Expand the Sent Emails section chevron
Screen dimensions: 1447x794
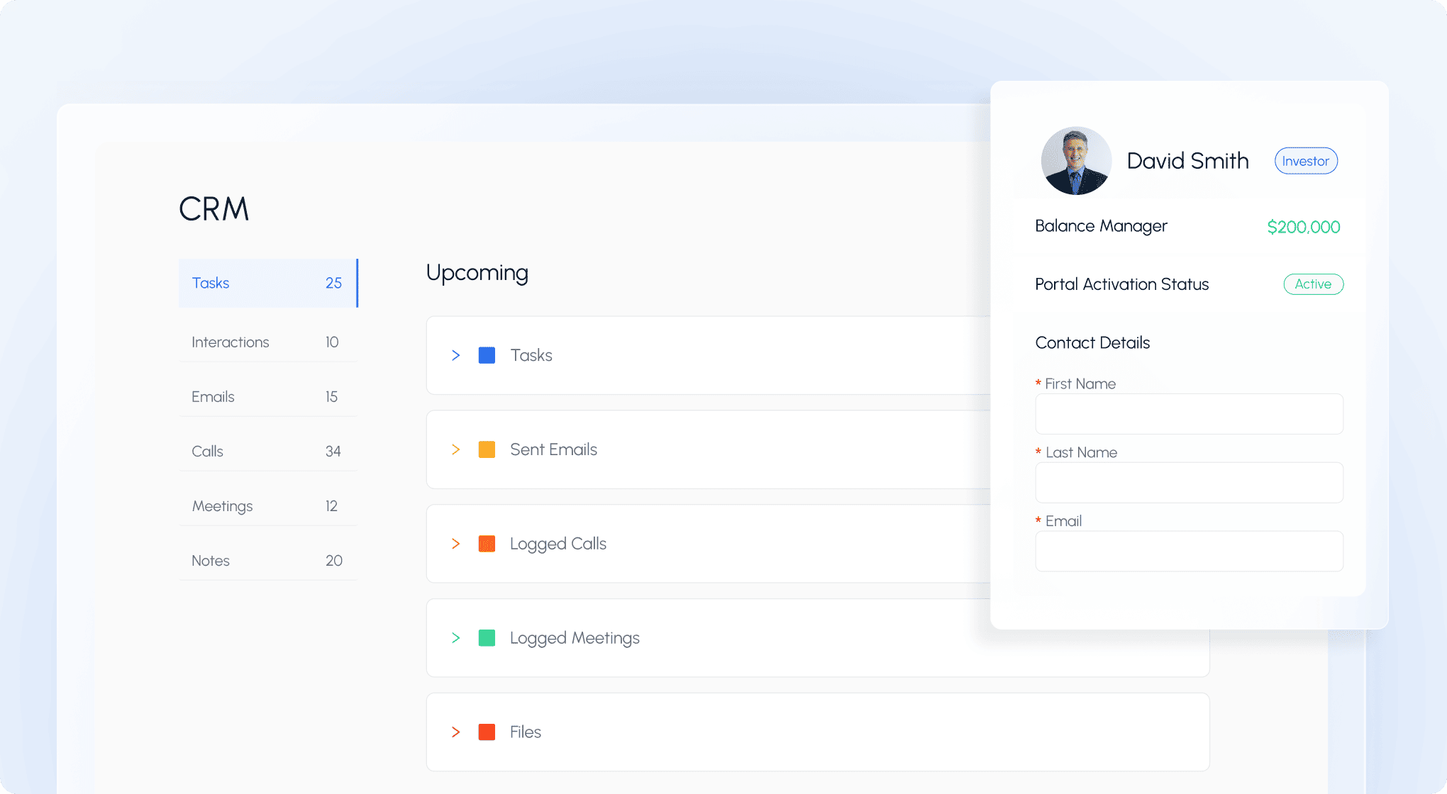[x=455, y=449]
